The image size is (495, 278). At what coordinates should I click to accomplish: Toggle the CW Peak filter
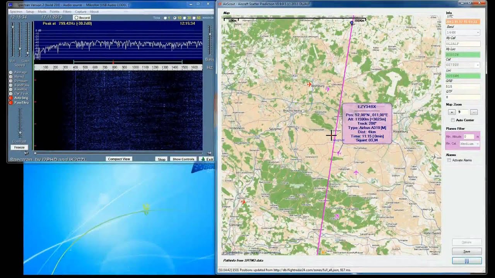[11, 93]
